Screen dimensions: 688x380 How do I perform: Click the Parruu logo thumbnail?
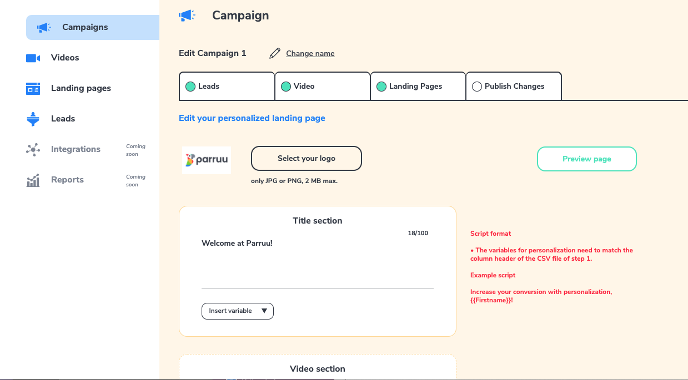pyautogui.click(x=207, y=160)
